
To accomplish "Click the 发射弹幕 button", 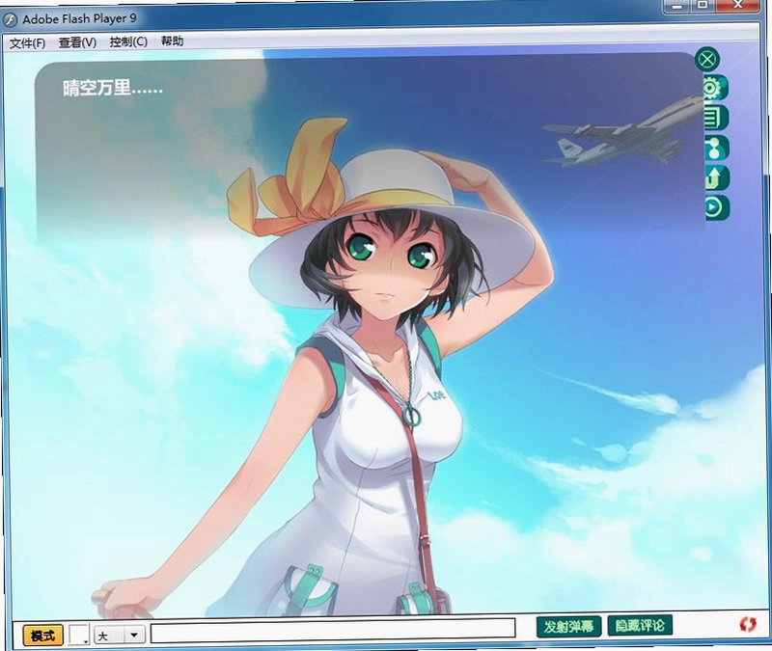I will [568, 626].
